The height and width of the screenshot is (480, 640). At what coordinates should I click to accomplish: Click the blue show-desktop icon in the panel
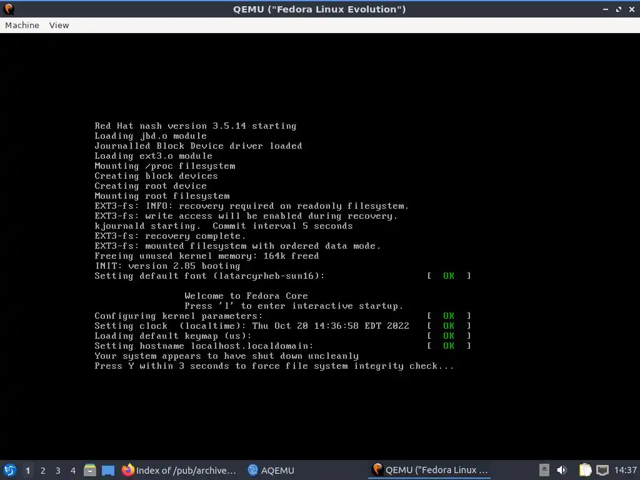click(108, 470)
